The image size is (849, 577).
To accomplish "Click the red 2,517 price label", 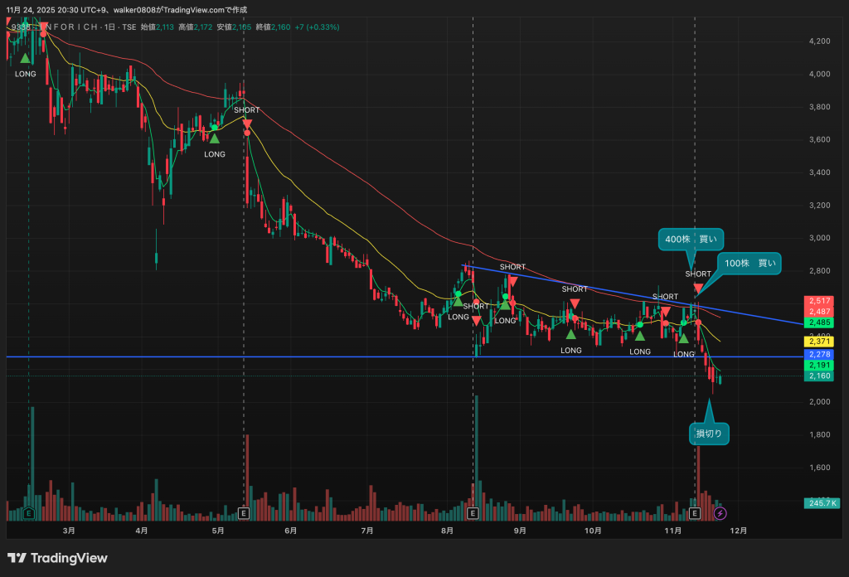I will pos(819,300).
